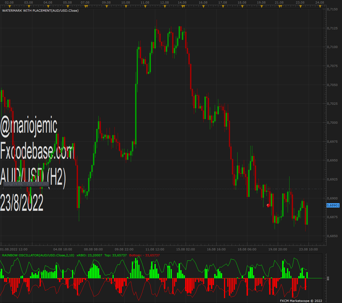Click the Top: 33,65737 value
Image resolution: width=342 pixels, height=303 pixels.
(116, 255)
